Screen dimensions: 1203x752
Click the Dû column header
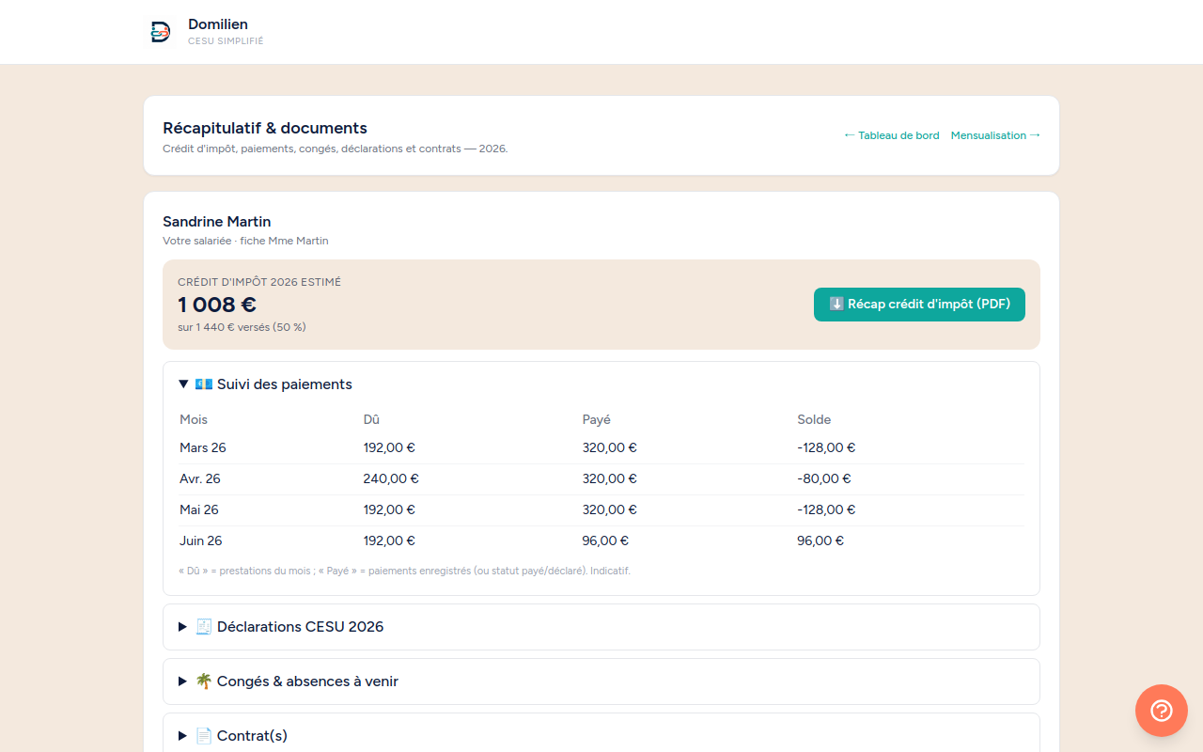pyautogui.click(x=371, y=419)
